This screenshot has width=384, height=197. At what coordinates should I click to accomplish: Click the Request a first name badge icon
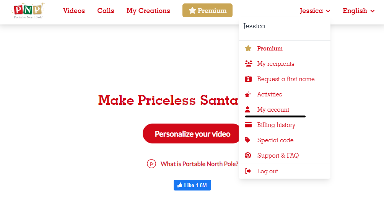click(x=248, y=79)
